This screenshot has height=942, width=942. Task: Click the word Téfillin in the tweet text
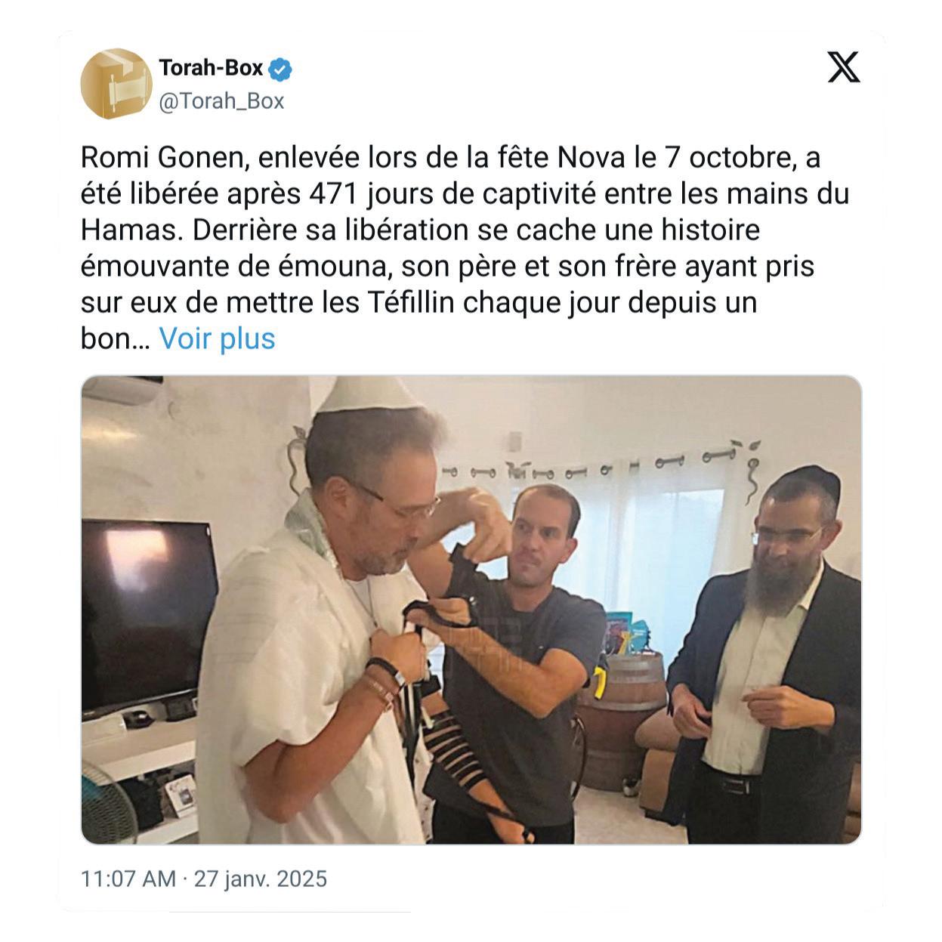pos(411,302)
